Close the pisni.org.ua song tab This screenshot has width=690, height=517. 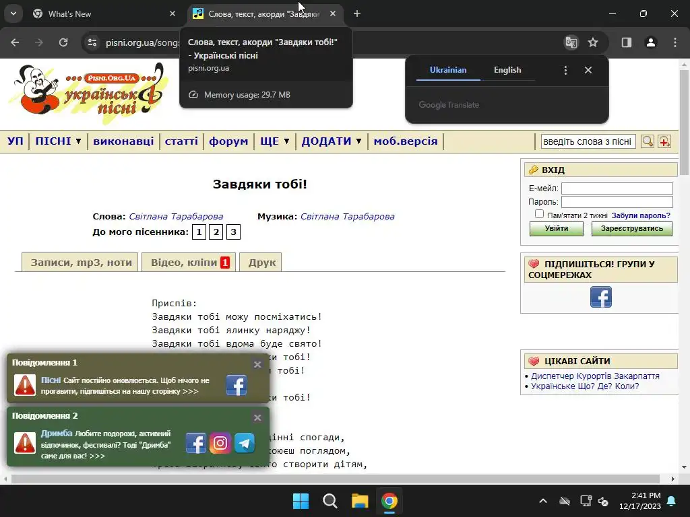click(x=333, y=13)
